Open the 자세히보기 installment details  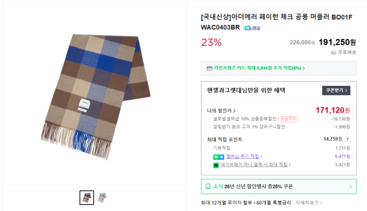[309, 202]
